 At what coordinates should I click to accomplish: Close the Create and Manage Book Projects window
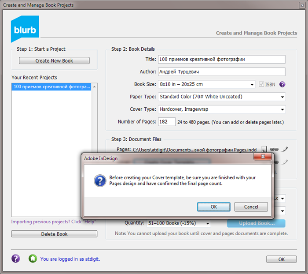click(x=302, y=5)
